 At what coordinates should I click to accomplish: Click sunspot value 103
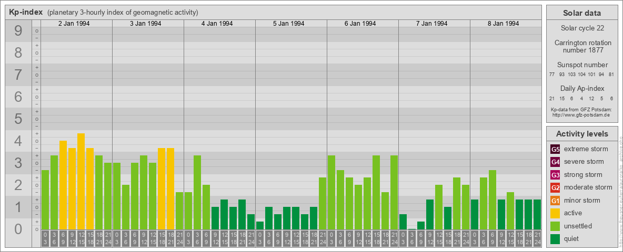click(x=572, y=75)
